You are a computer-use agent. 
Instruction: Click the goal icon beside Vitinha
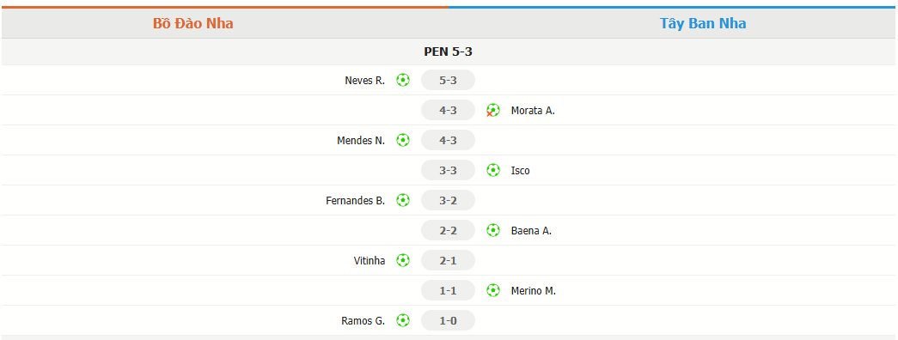click(403, 260)
